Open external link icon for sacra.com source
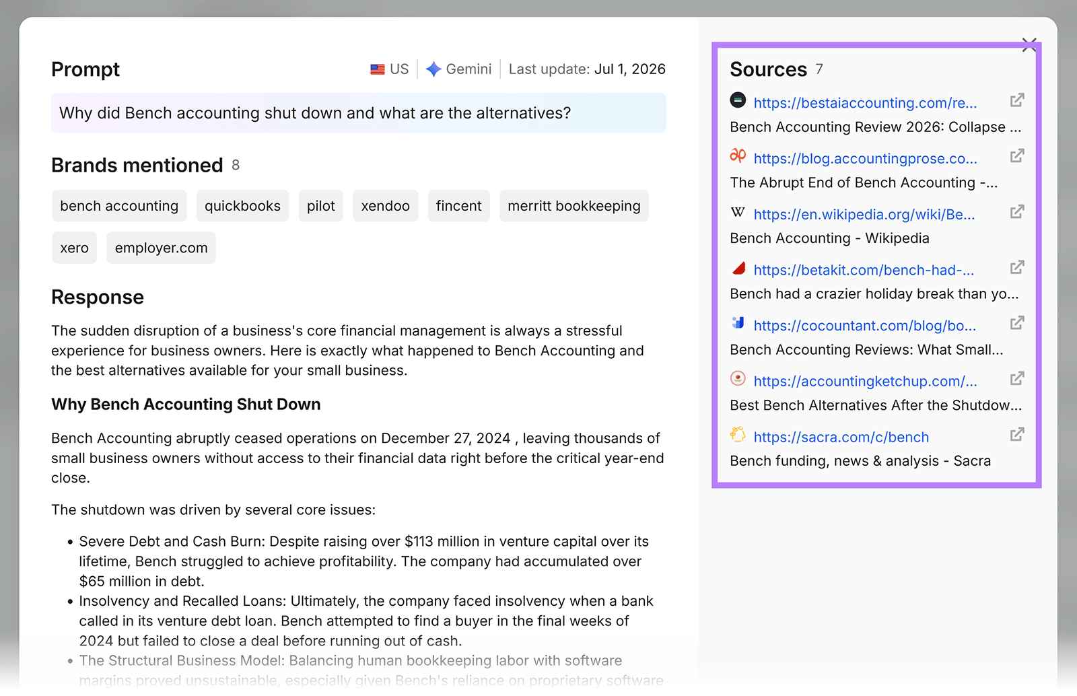The height and width of the screenshot is (696, 1077). [1017, 435]
